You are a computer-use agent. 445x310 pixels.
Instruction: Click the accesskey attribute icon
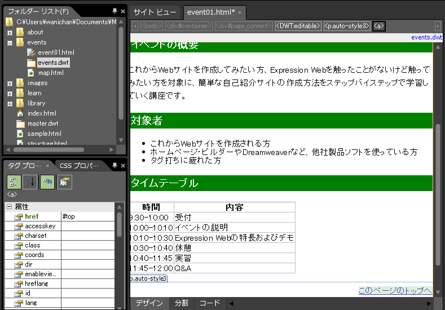(19, 227)
